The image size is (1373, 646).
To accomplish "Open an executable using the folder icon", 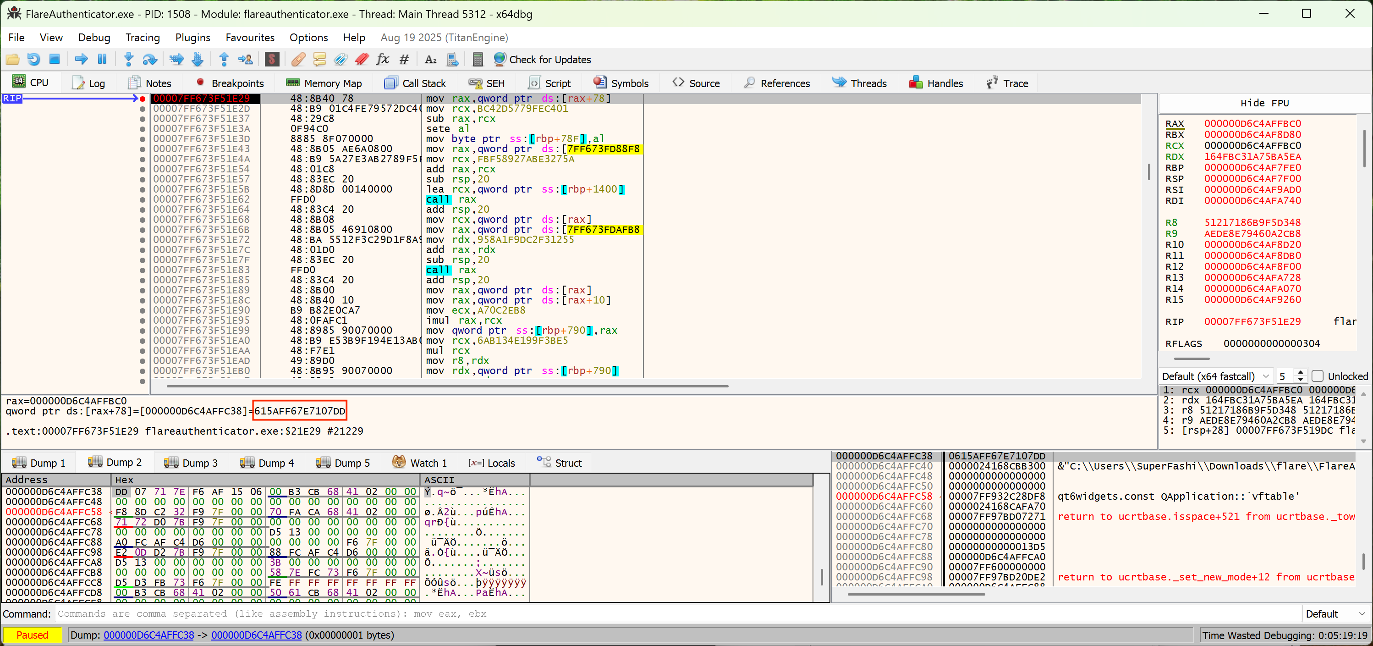I will click(x=13, y=59).
